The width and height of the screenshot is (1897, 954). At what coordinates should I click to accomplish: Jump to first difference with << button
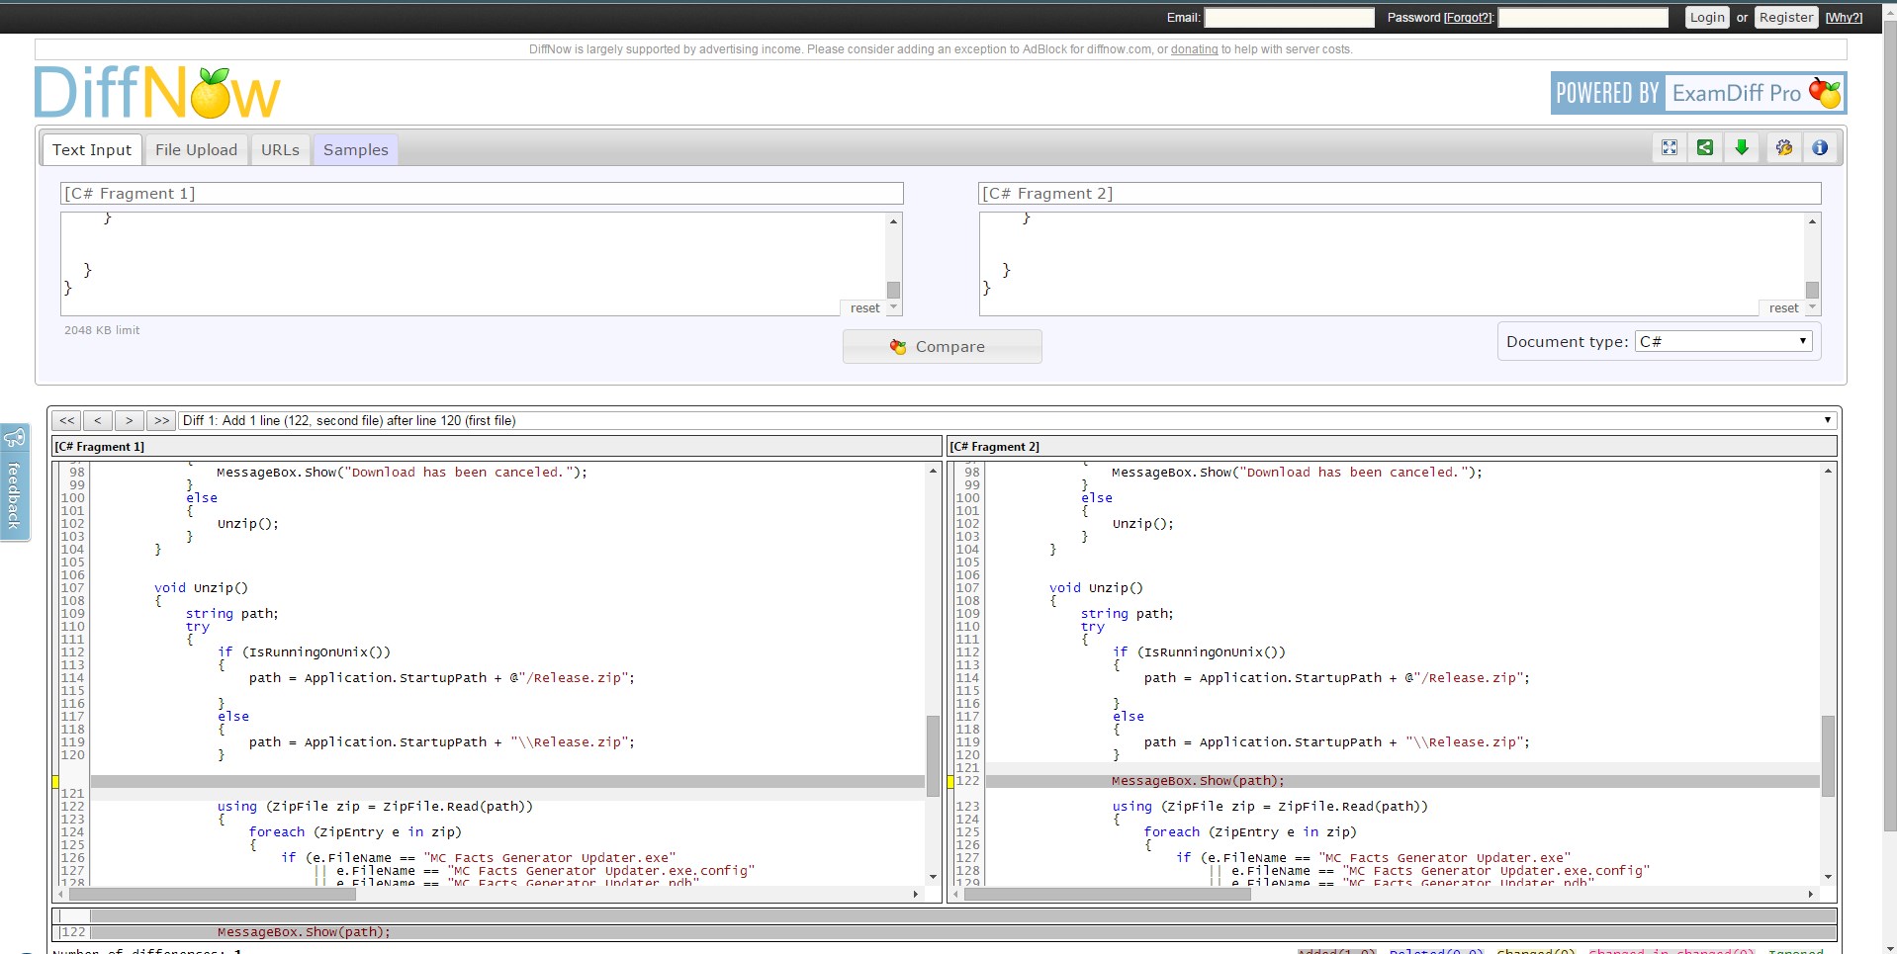(x=66, y=420)
